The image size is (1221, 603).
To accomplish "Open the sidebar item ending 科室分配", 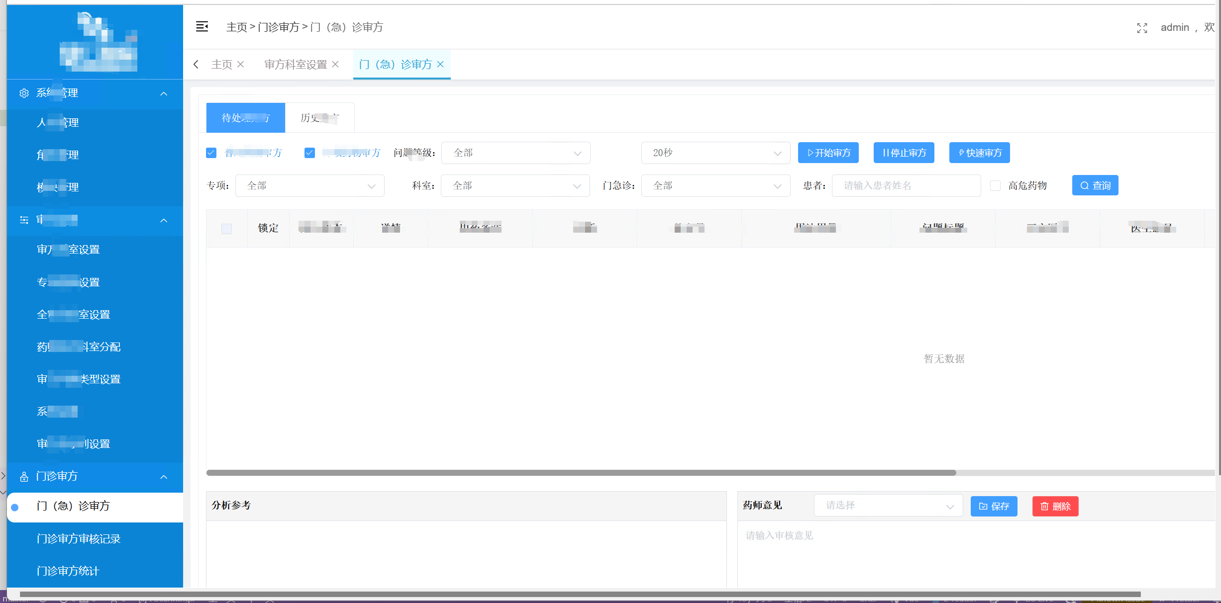I will pyautogui.click(x=95, y=347).
